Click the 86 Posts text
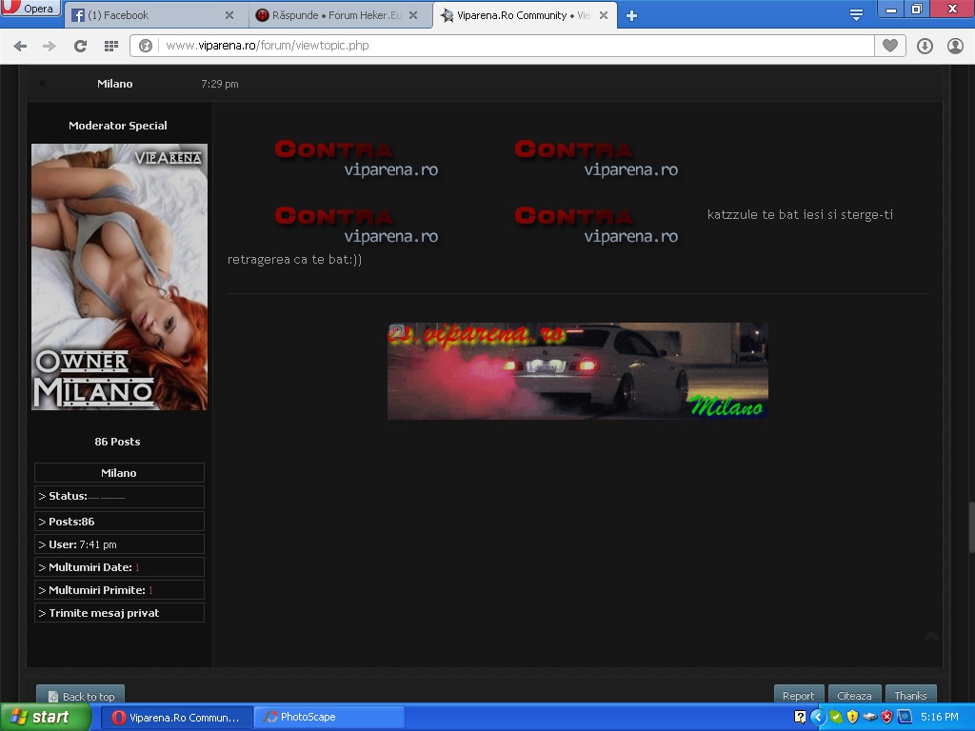 [x=117, y=442]
